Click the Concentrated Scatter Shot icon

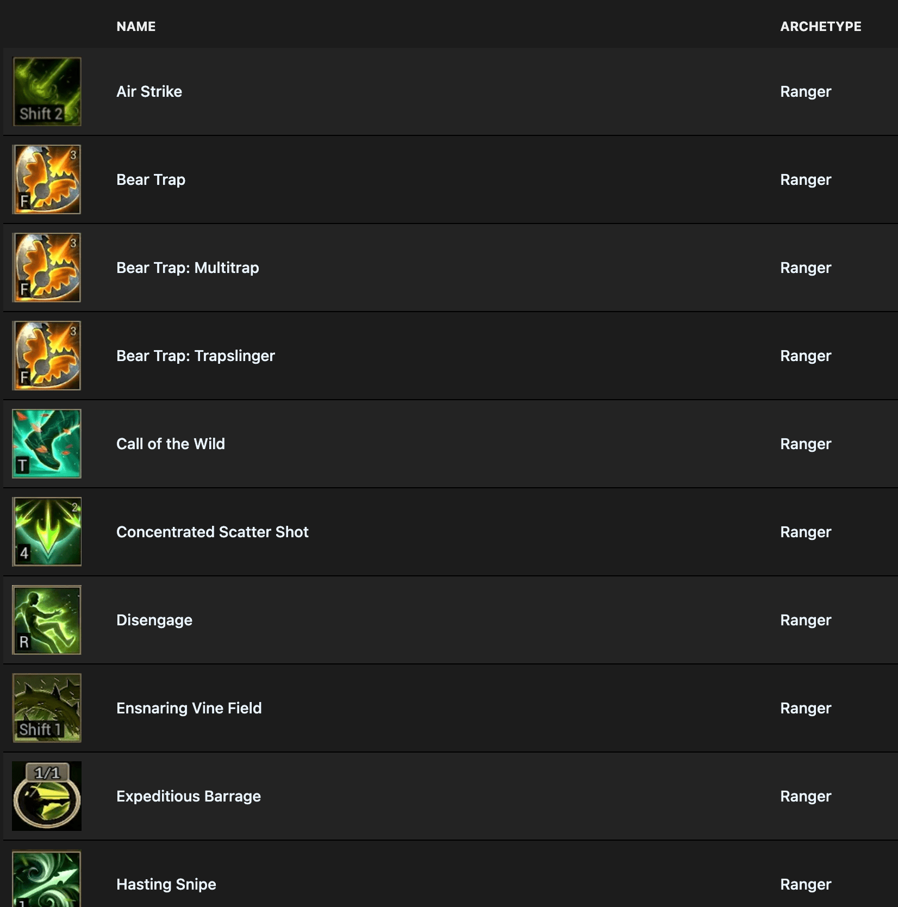tap(46, 532)
